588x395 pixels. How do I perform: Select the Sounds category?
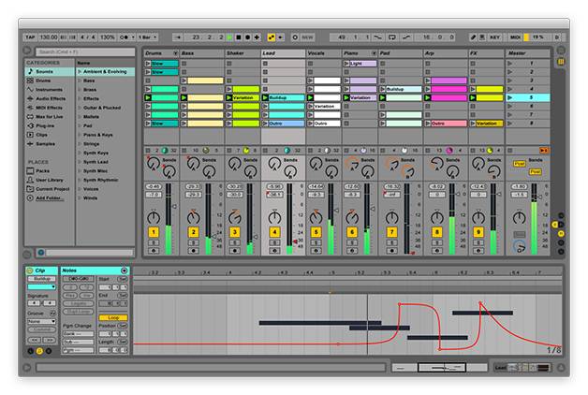(45, 71)
